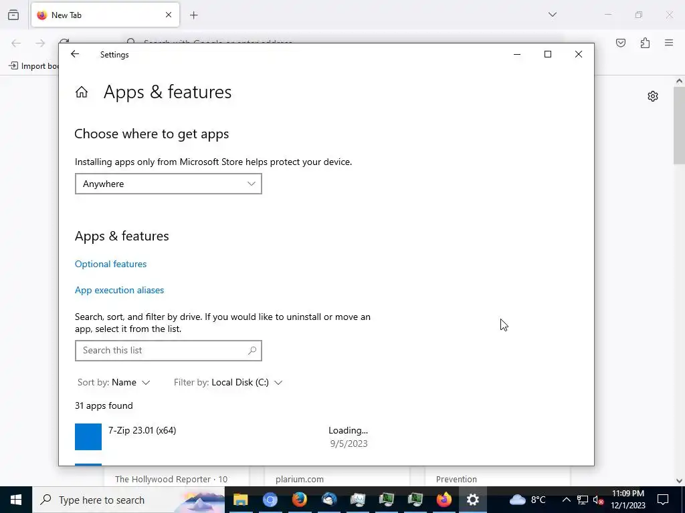Open the Prevention story card in Firefox
Viewport: 685px width, 513px height.
click(x=498, y=476)
